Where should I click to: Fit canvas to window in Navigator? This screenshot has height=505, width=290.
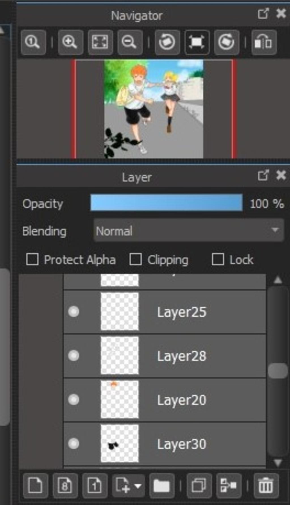[100, 42]
